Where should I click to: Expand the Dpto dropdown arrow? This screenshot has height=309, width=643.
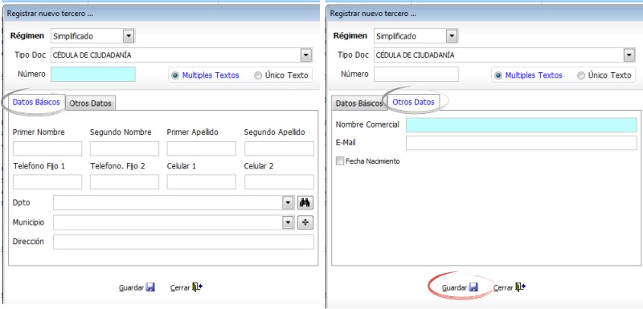click(289, 202)
